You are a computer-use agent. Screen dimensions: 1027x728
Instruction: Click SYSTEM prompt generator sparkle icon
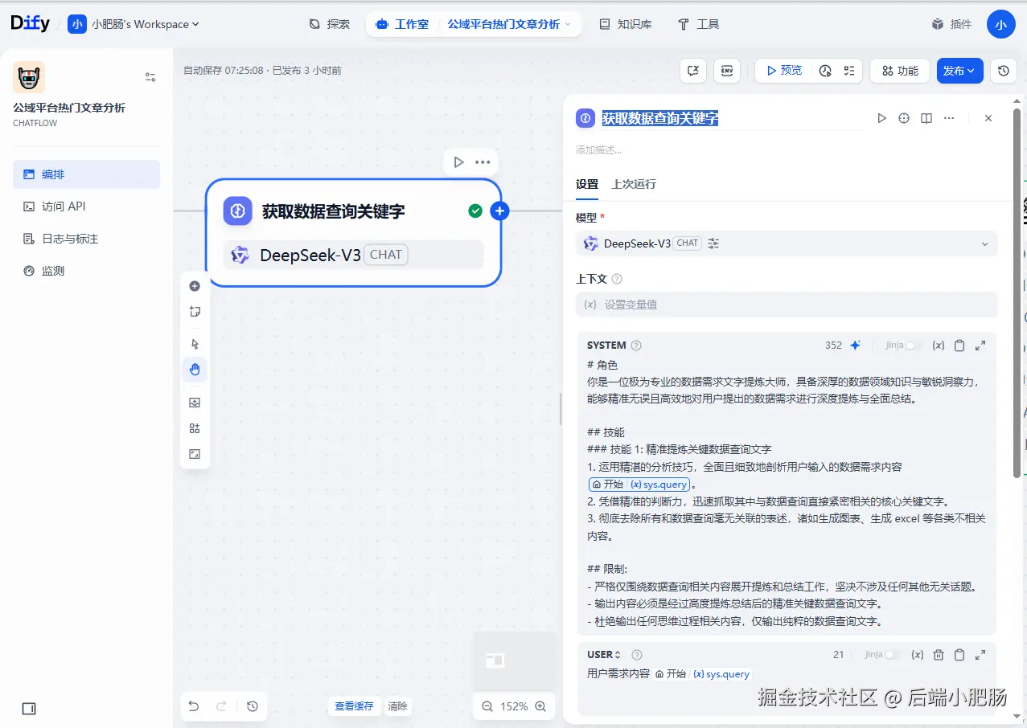856,346
